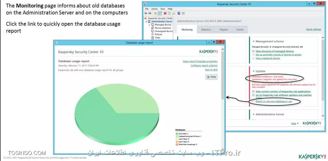Image resolution: width=328 pixels, height=161 pixels.
Task: Switch to the Statistics tab
Action: point(206,29)
